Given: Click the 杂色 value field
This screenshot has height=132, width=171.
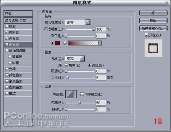Looking at the screenshot, I should click(101, 36).
